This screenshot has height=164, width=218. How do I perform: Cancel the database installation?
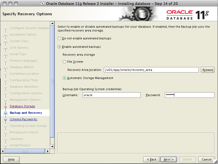pyautogui.click(x=206, y=159)
